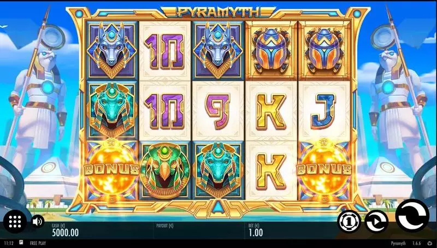The width and height of the screenshot is (437, 248).
Task: Click the left BONUS orb symbol
Action: (111, 169)
